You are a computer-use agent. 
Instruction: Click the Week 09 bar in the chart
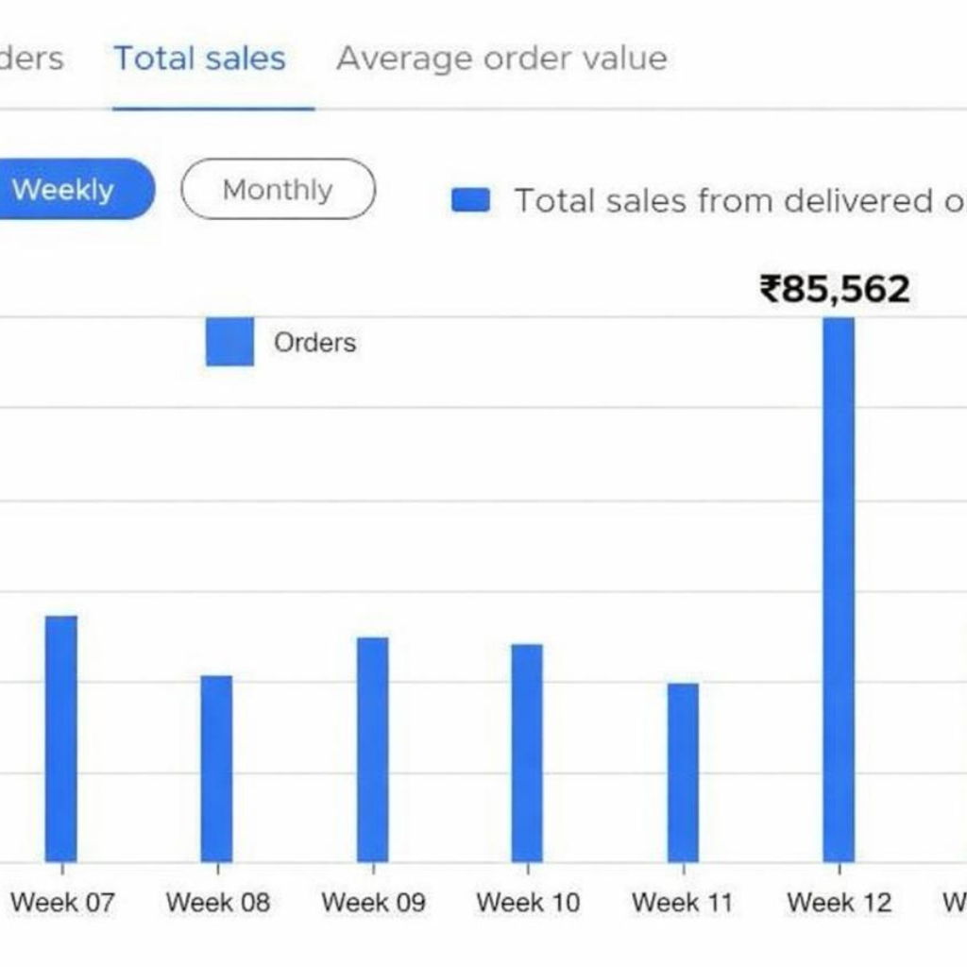click(x=372, y=749)
